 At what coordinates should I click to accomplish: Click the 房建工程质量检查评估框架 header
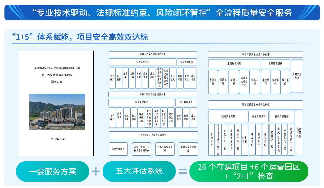256,105
